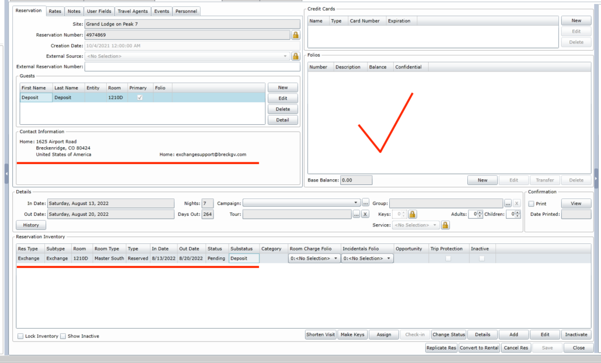Screen dimensions: 601x363
Task: Expand the Campaign dropdown
Action: (356, 203)
